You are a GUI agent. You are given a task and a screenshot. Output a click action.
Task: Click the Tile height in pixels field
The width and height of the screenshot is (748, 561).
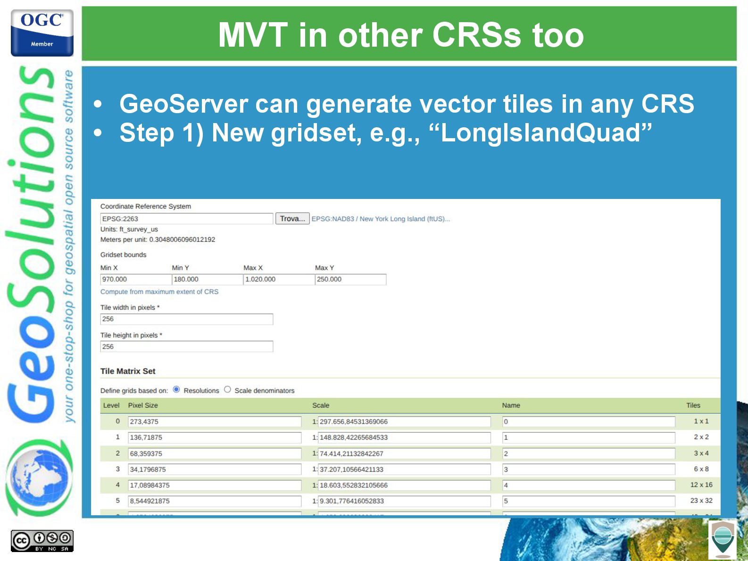[187, 346]
